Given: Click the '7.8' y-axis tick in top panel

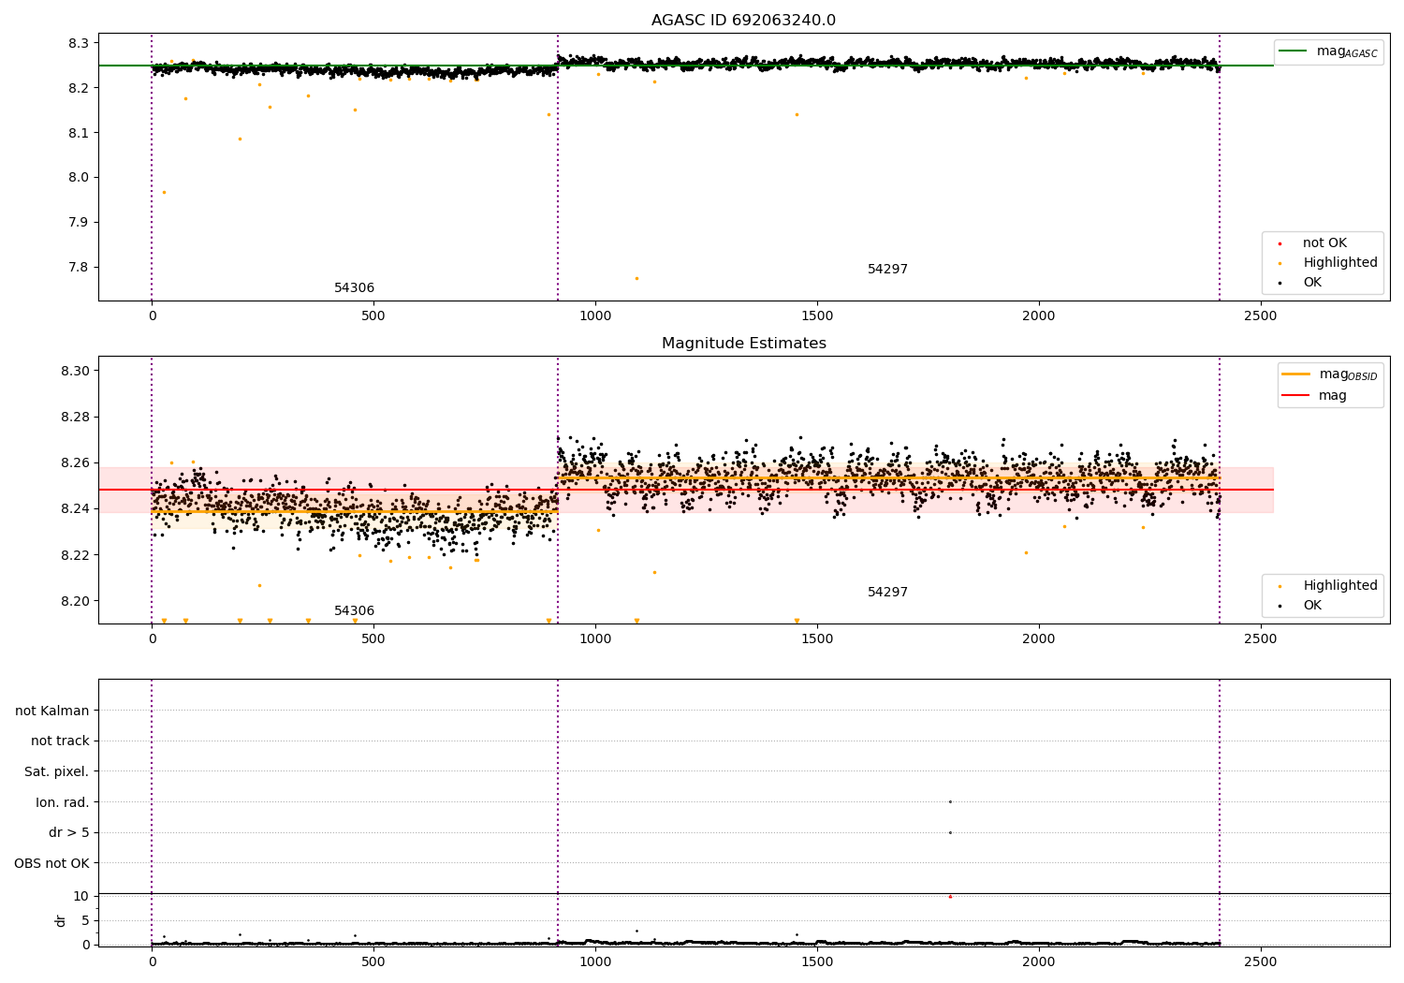Looking at the screenshot, I should pyautogui.click(x=79, y=268).
